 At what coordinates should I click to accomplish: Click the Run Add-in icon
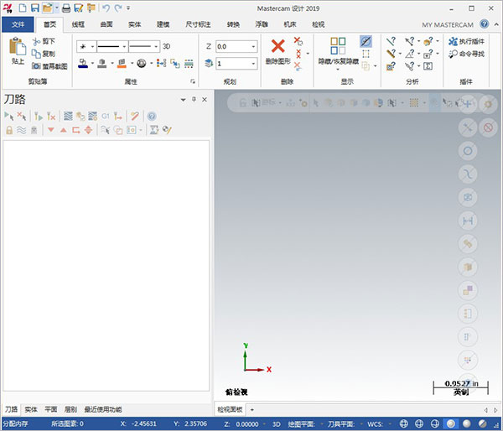[453, 41]
